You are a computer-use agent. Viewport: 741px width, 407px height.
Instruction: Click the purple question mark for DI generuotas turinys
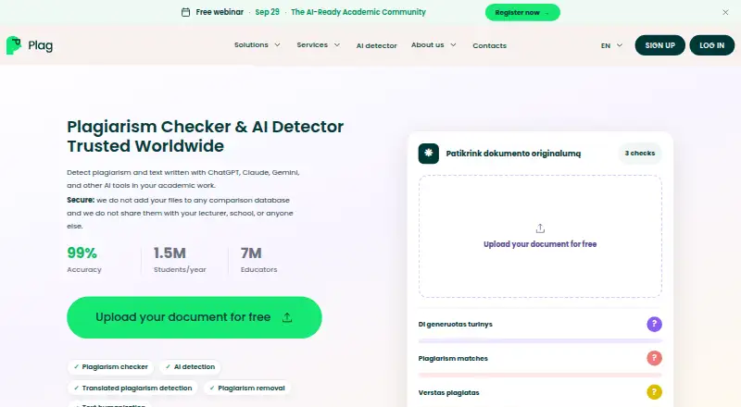(654, 324)
